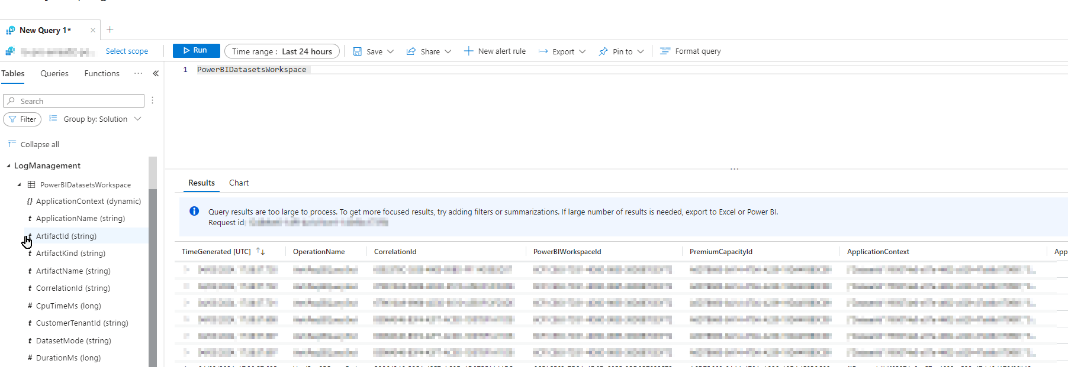Click the Select scope link
The image size is (1068, 367).
[127, 51]
